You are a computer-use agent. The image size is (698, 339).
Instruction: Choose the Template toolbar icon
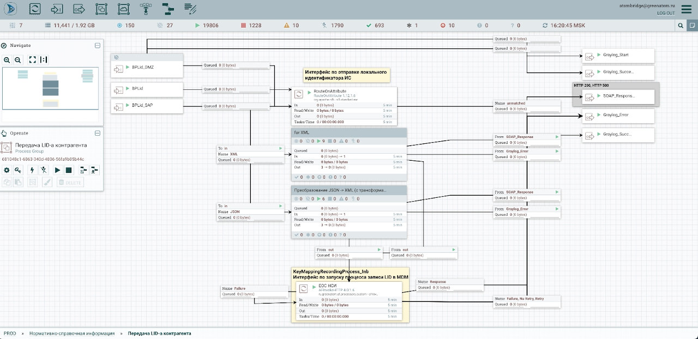pyautogui.click(x=168, y=9)
